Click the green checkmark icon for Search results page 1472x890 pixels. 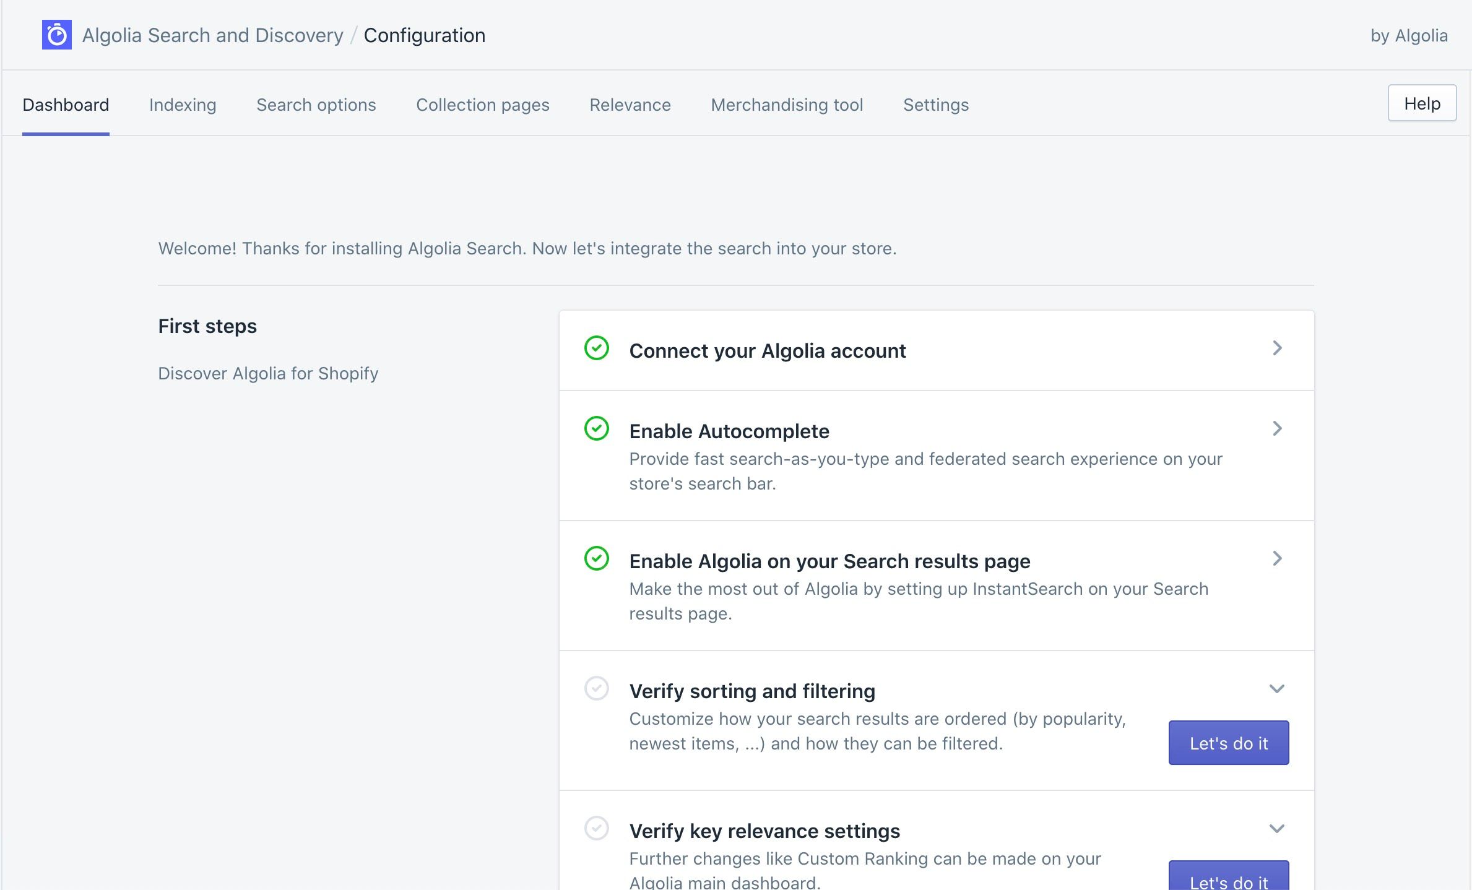click(596, 558)
